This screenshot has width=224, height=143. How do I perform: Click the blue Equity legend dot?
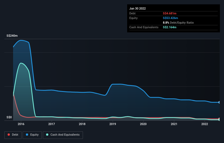27,135
